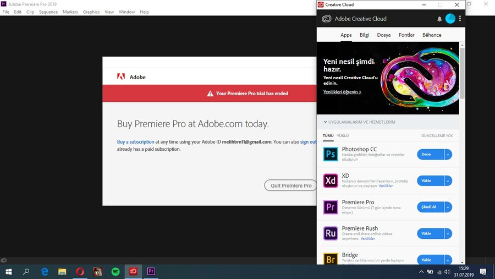Open the Creative Cloud three-dot menu
Viewport: 495px width, 279px height.
460,19
